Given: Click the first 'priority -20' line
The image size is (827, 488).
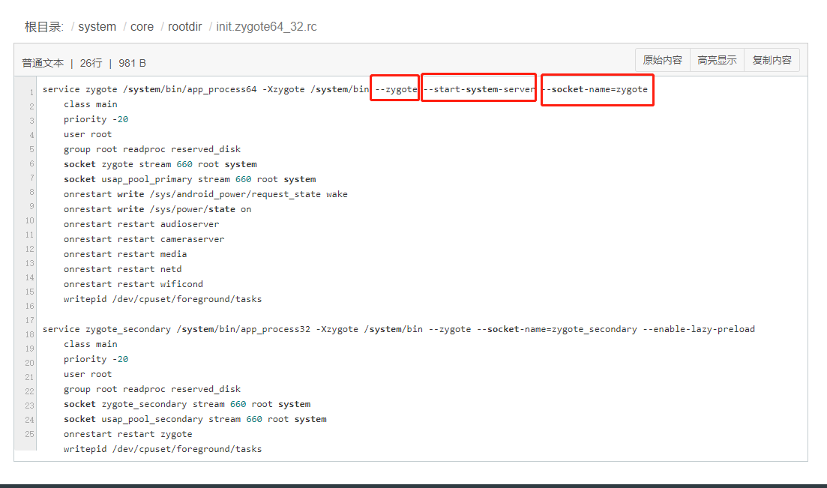Looking at the screenshot, I should pos(96,119).
